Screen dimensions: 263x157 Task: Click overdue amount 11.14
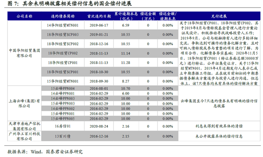pyautogui.click(x=125, y=53)
